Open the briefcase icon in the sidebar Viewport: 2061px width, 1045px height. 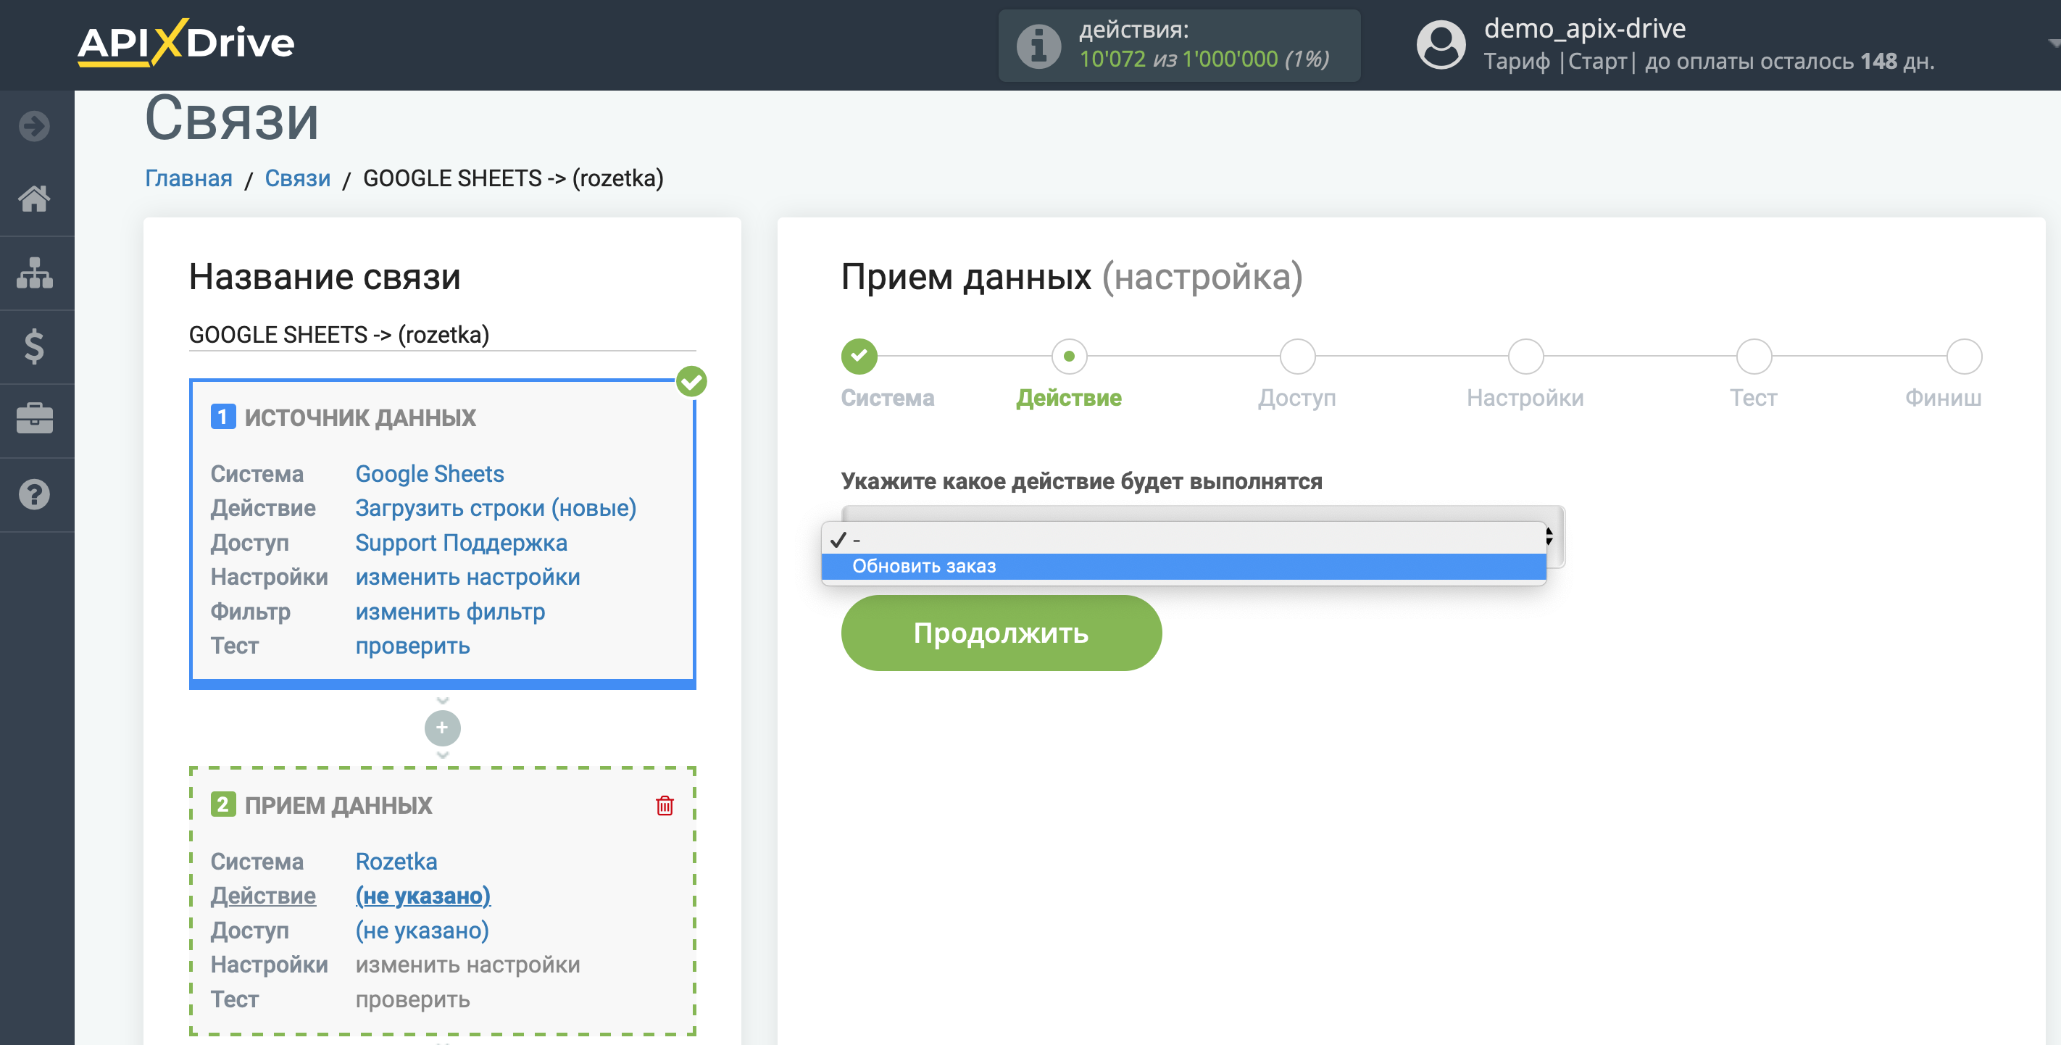34,418
